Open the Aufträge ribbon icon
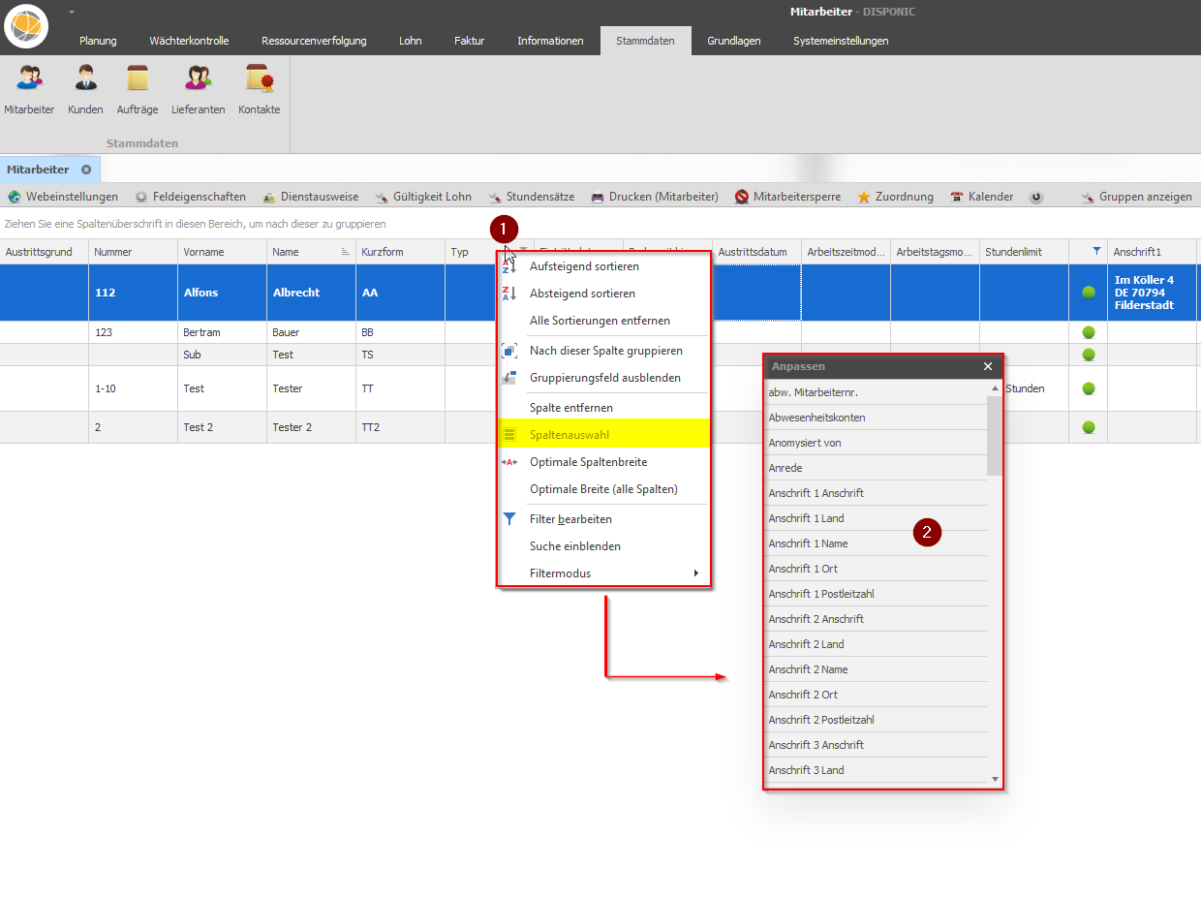This screenshot has height=899, width=1201. pos(138,89)
